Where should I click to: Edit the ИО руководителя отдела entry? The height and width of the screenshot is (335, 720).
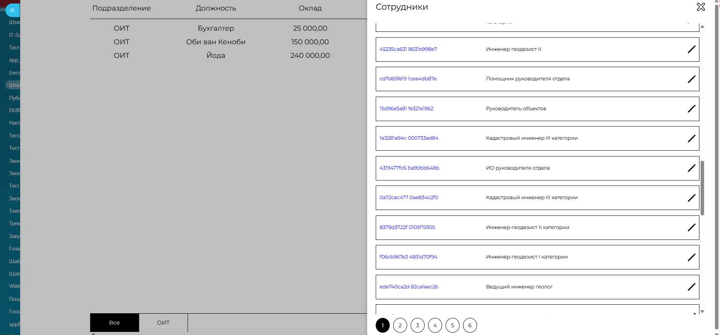click(691, 168)
